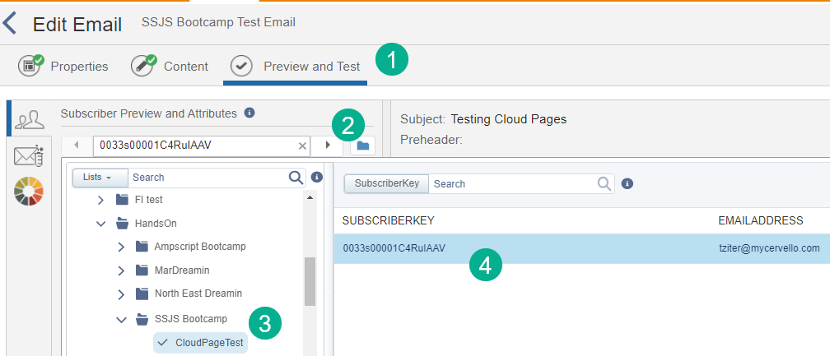Viewport: 830px width, 356px height.
Task: Click the info icon beside SubscriberKey search
Action: (x=627, y=183)
